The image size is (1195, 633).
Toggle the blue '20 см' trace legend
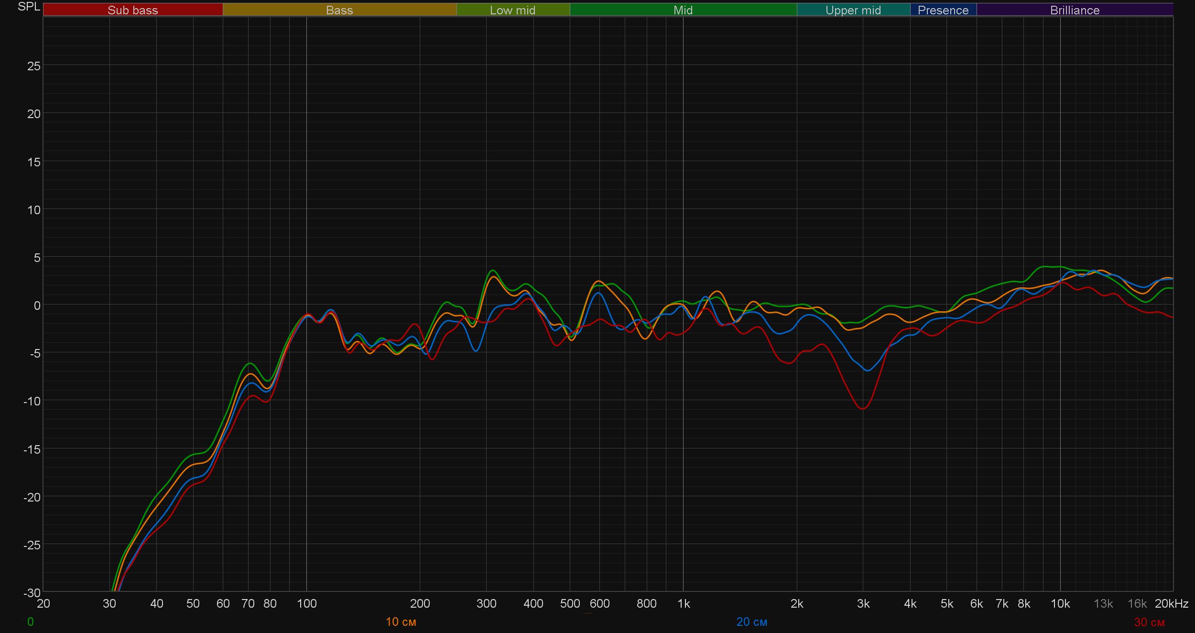coord(751,622)
